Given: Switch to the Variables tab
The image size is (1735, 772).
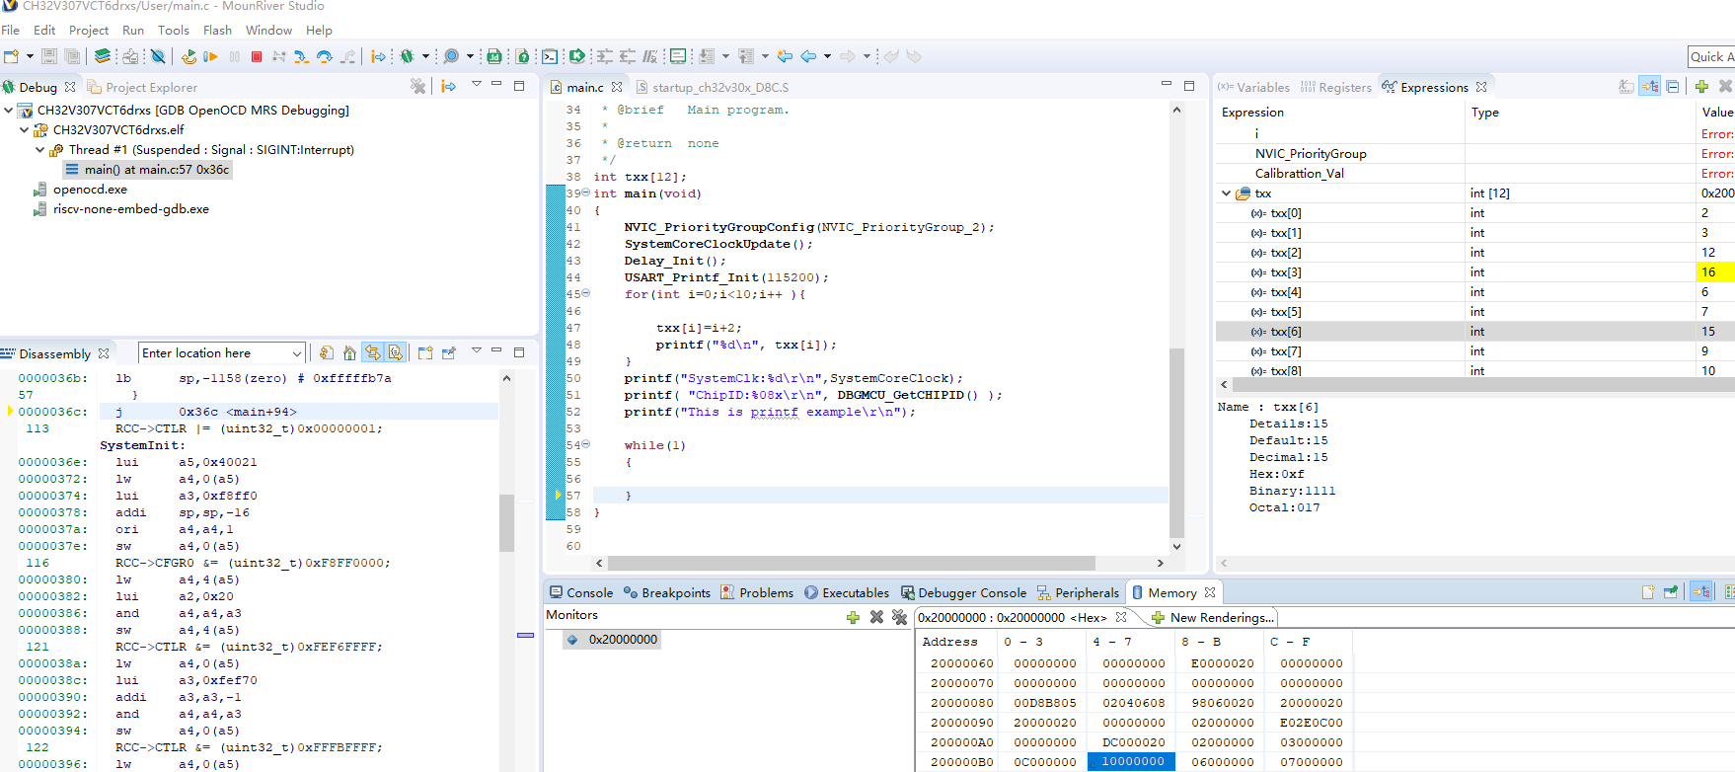Looking at the screenshot, I should 1253,87.
